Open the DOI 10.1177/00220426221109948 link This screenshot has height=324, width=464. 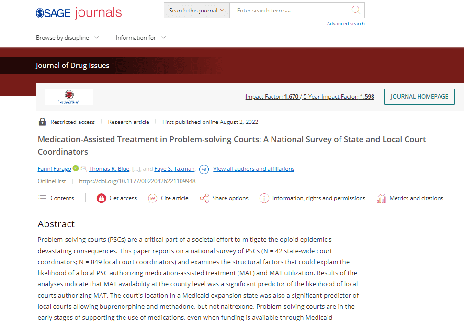click(x=137, y=181)
